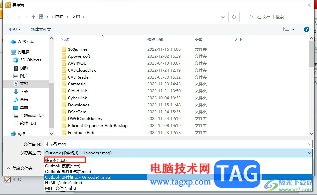
Task: Select the 360js Files folder
Action: pos(75,49)
